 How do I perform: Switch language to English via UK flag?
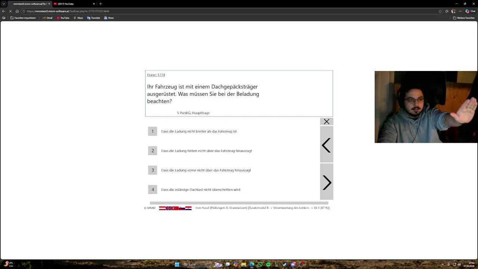pyautogui.click(x=169, y=208)
